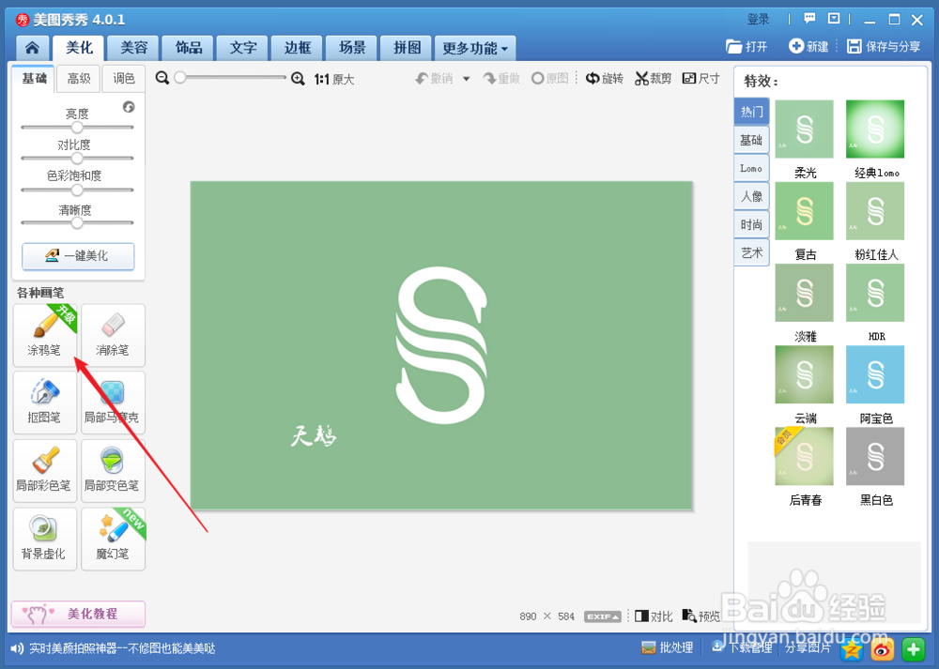This screenshot has height=669, width=939.
Task: Click the home icon tab
Action: tap(32, 48)
